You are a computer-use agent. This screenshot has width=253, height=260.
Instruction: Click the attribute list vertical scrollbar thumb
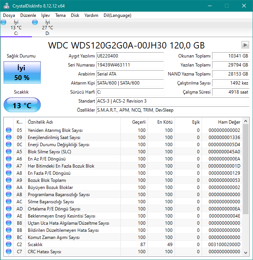(x=246, y=169)
